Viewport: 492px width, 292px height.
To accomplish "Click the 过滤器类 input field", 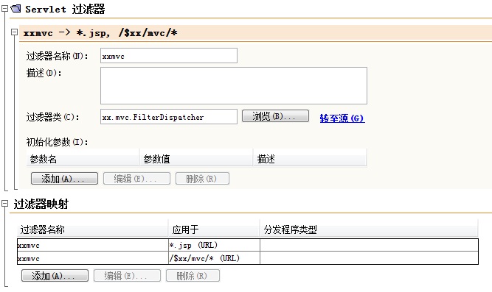I will 169,117.
